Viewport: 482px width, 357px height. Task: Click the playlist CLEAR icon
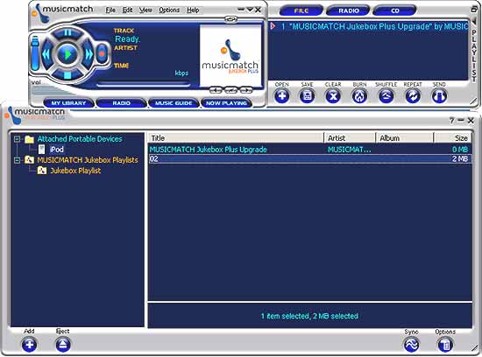pyautogui.click(x=333, y=96)
